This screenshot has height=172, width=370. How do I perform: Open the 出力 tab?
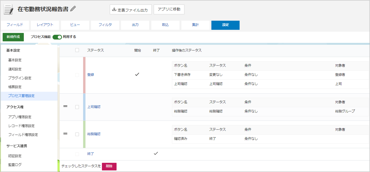pyautogui.click(x=135, y=25)
